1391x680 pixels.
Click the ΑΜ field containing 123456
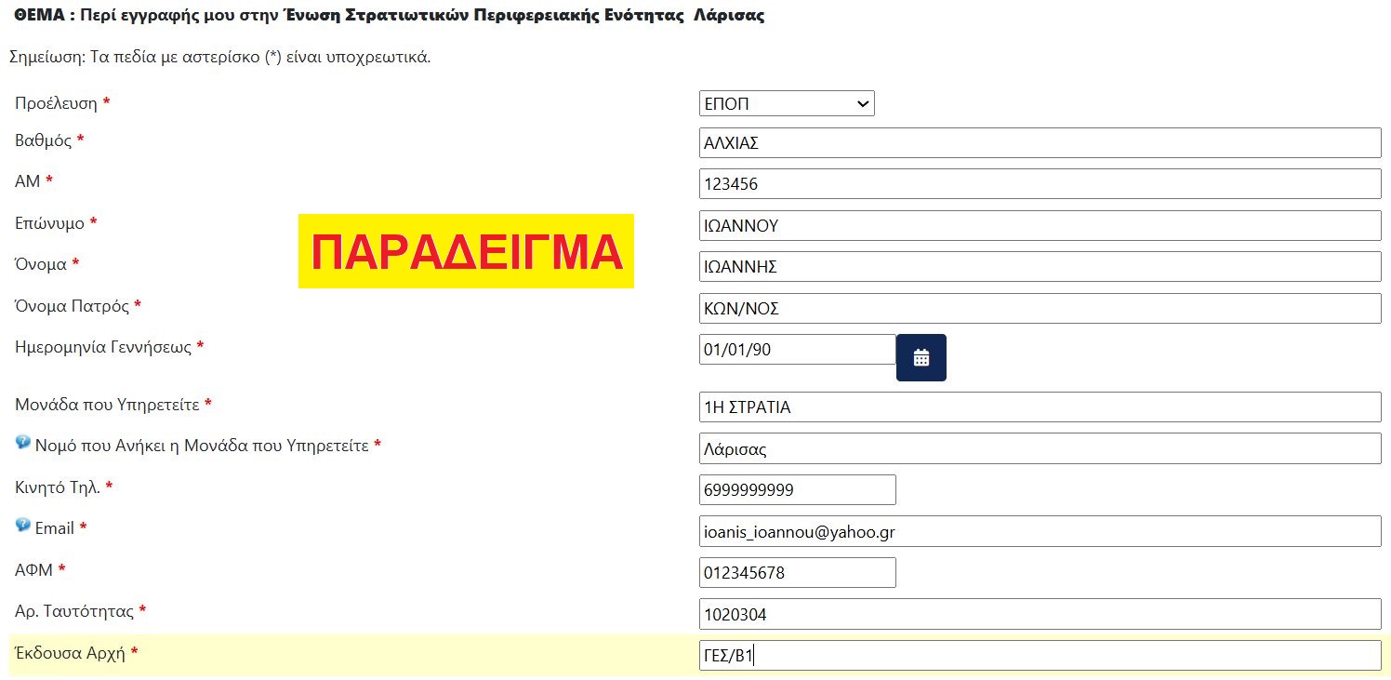coord(1040,184)
